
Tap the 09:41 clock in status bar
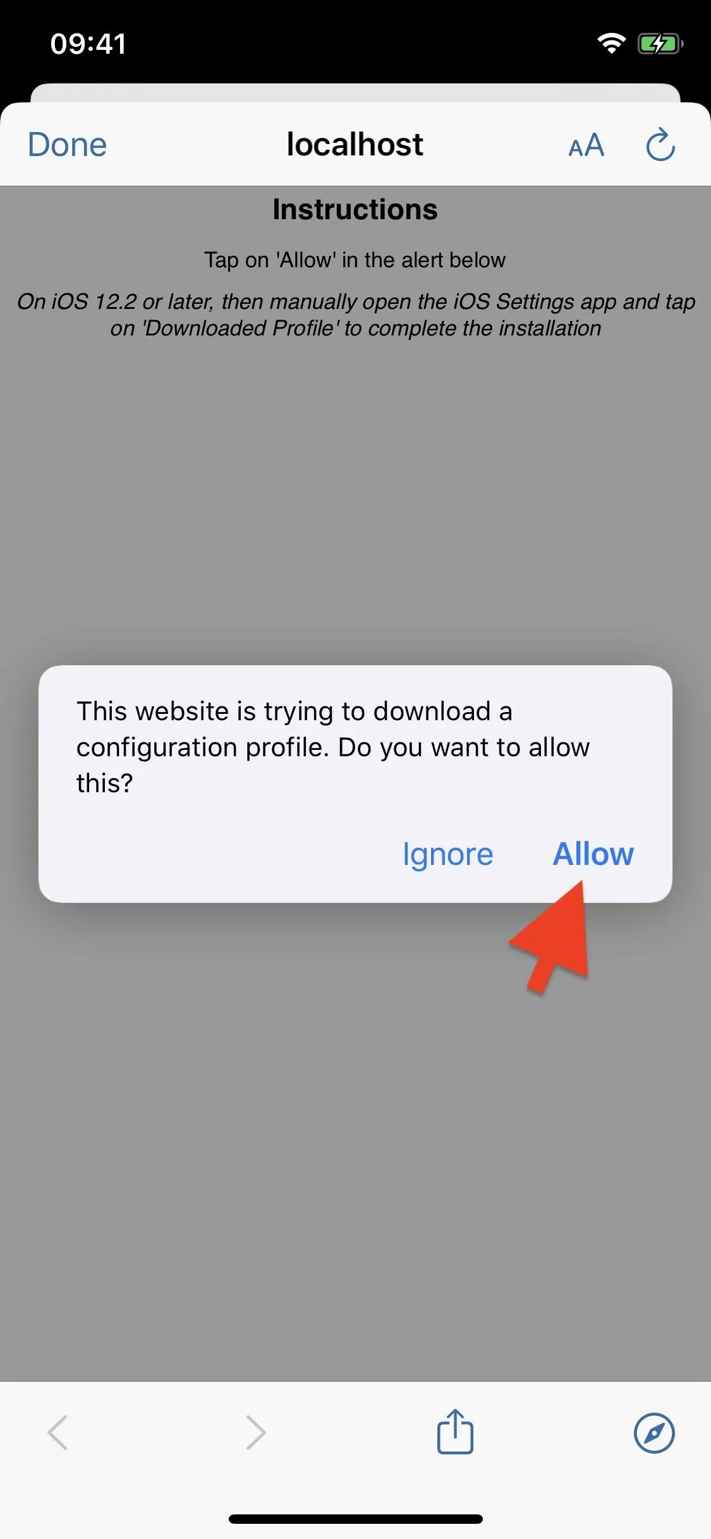point(88,44)
